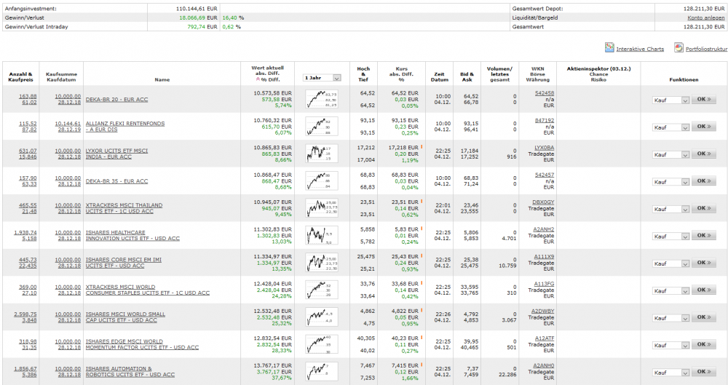728x385 pixels.
Task: Click the orange realtime marker beside 17,218 EUR
Action: coord(422,147)
